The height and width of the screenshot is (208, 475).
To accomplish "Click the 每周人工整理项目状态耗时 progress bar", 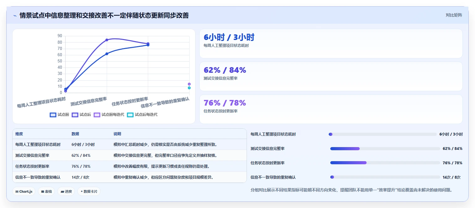I will [383, 134].
